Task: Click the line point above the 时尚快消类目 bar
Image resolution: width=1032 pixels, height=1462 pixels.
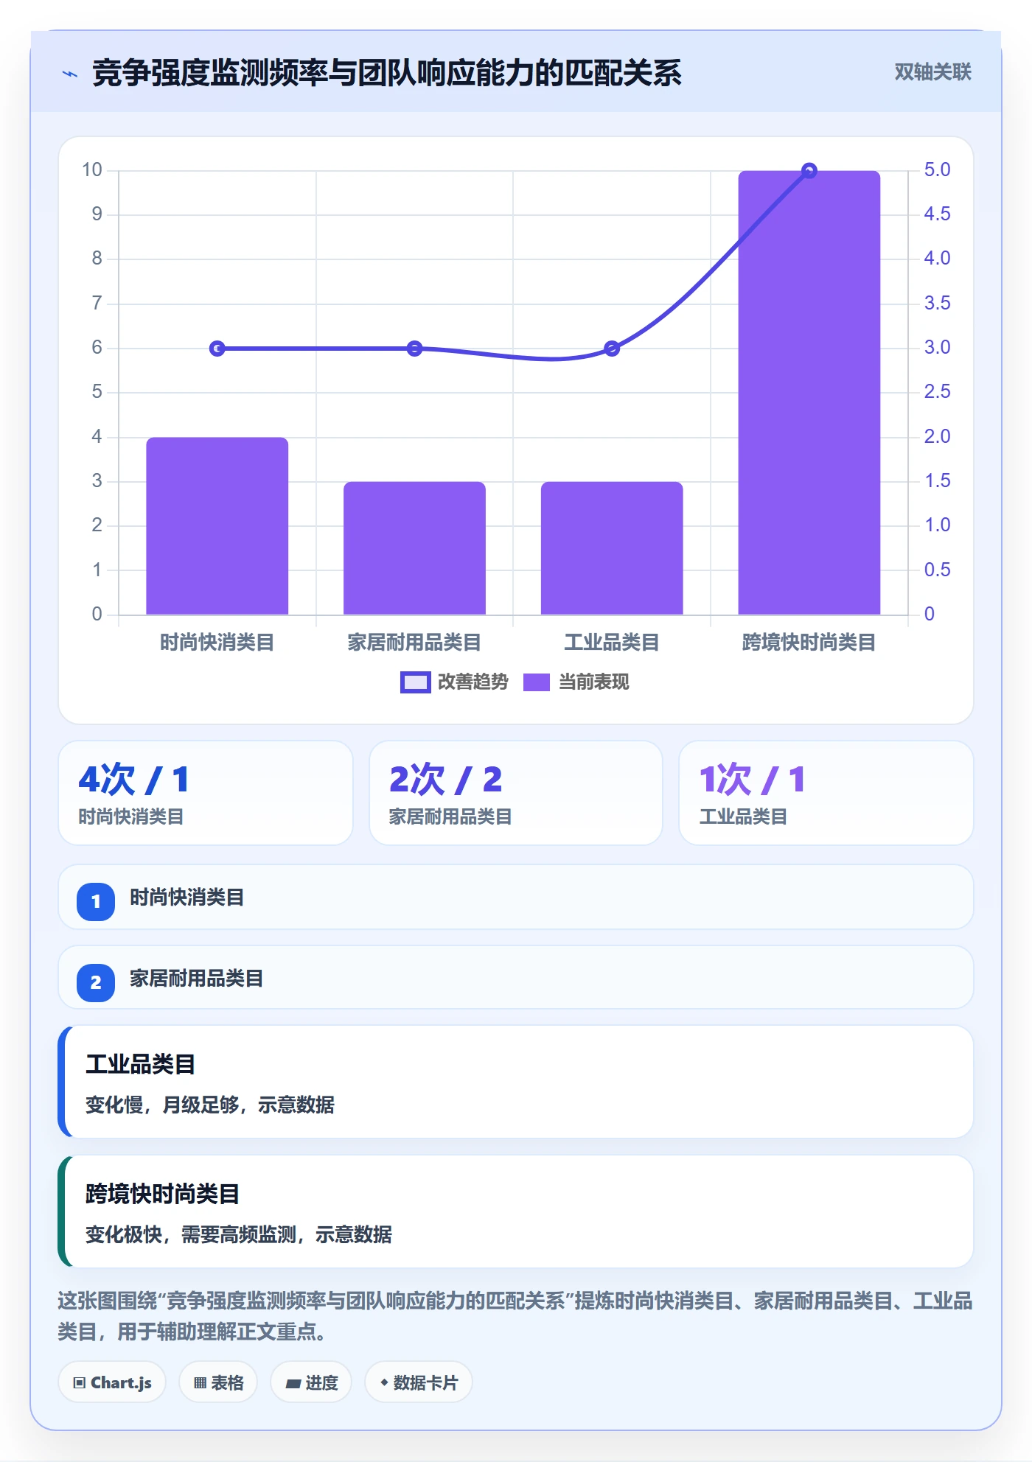Action: (x=217, y=349)
